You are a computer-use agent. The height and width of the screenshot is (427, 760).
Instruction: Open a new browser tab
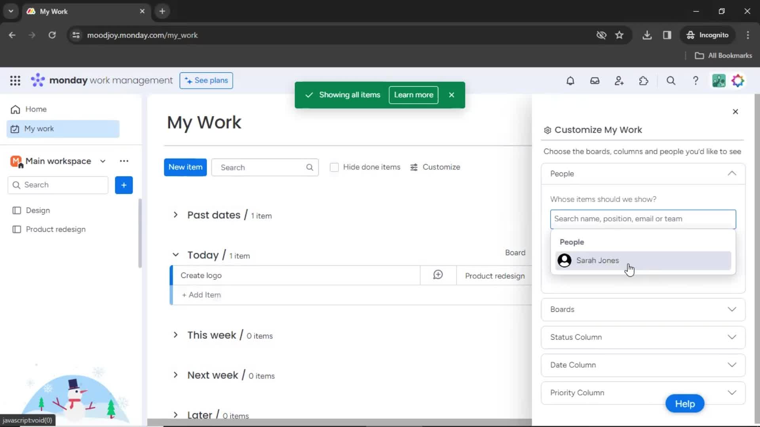[162, 11]
